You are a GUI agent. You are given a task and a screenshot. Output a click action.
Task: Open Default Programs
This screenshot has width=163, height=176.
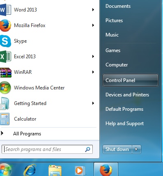click(x=124, y=109)
